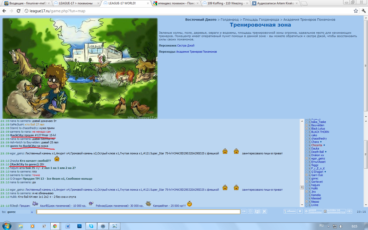This screenshot has width=368, height=230.
Task: Click the X clear icon after chat input
Action: (264, 211)
